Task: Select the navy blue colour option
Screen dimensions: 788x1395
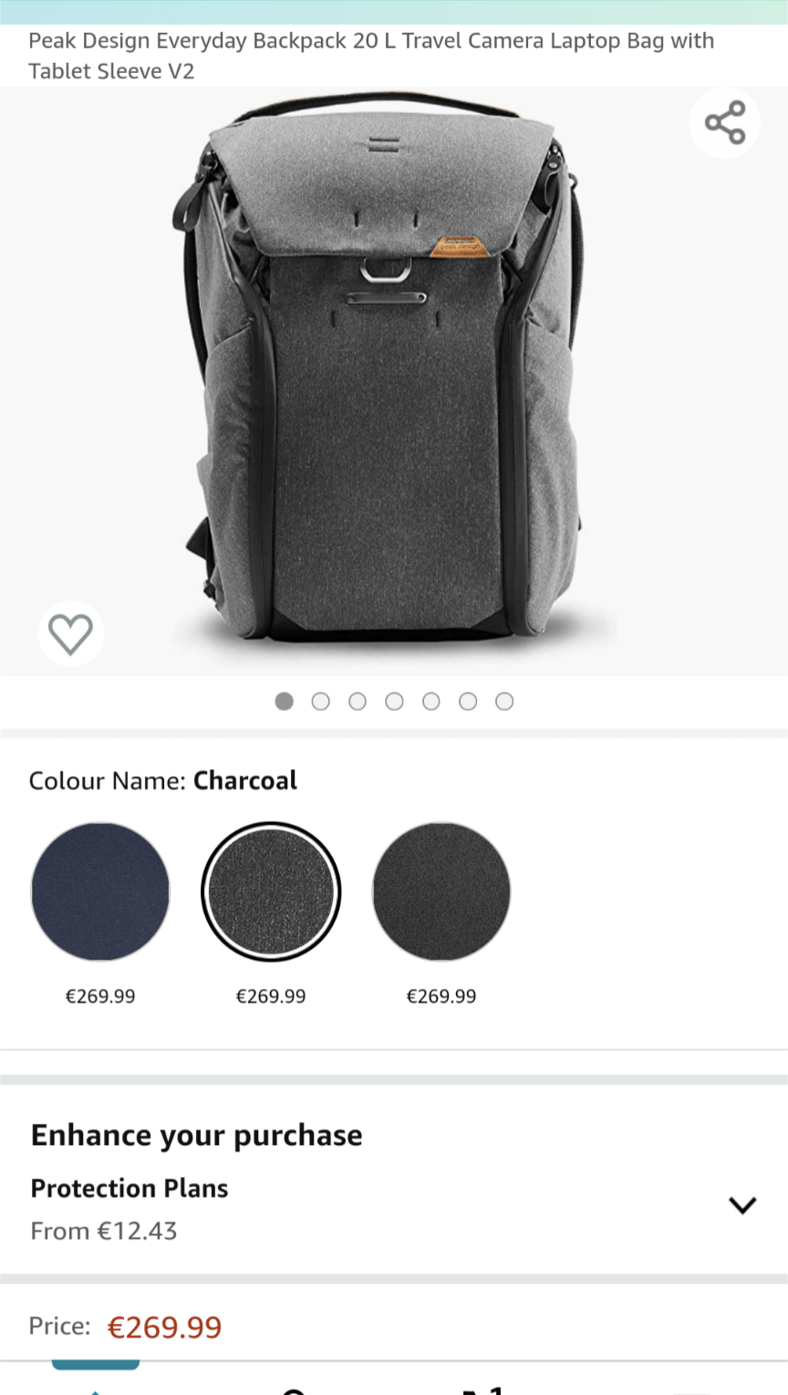Action: pyautogui.click(x=100, y=891)
